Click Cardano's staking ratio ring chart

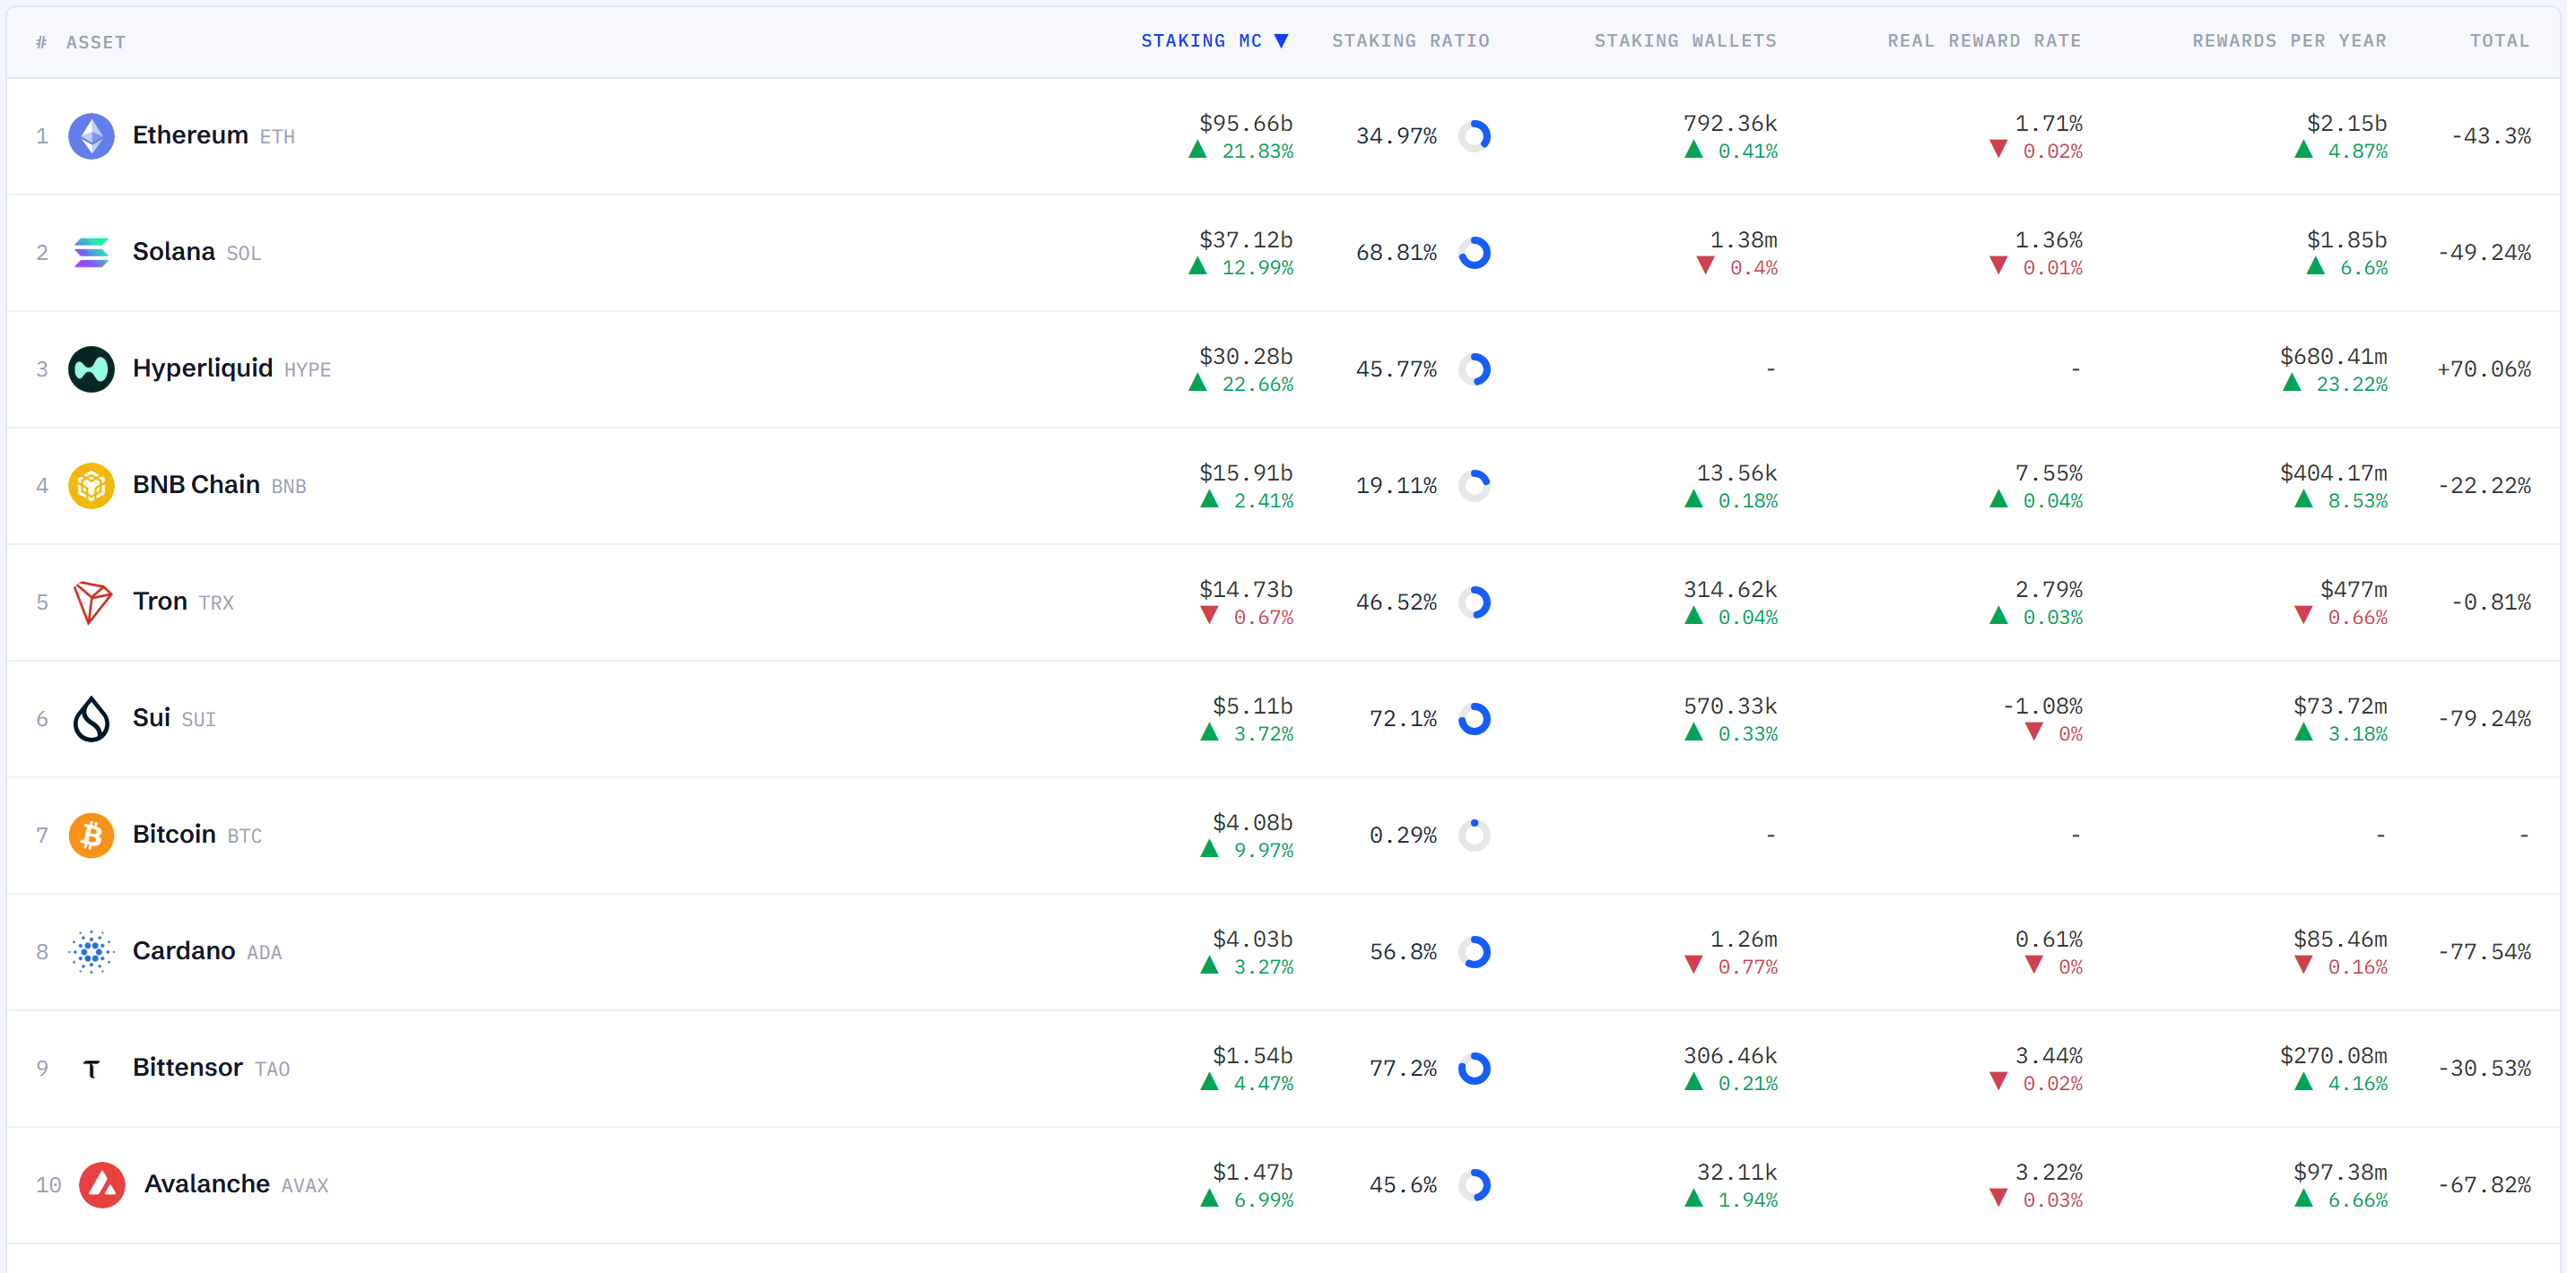(1474, 952)
